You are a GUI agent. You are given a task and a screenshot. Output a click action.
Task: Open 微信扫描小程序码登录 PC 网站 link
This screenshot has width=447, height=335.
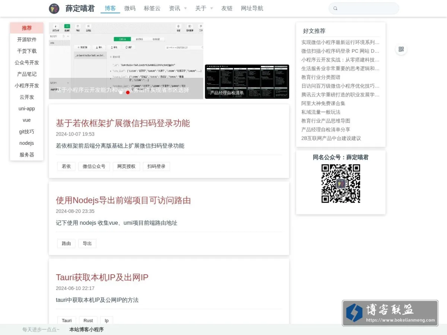pos(340,51)
